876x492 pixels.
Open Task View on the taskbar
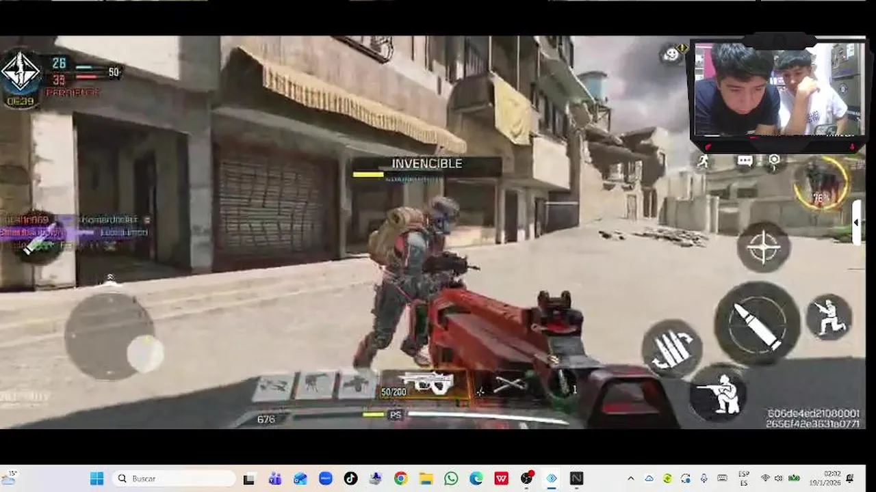249,479
